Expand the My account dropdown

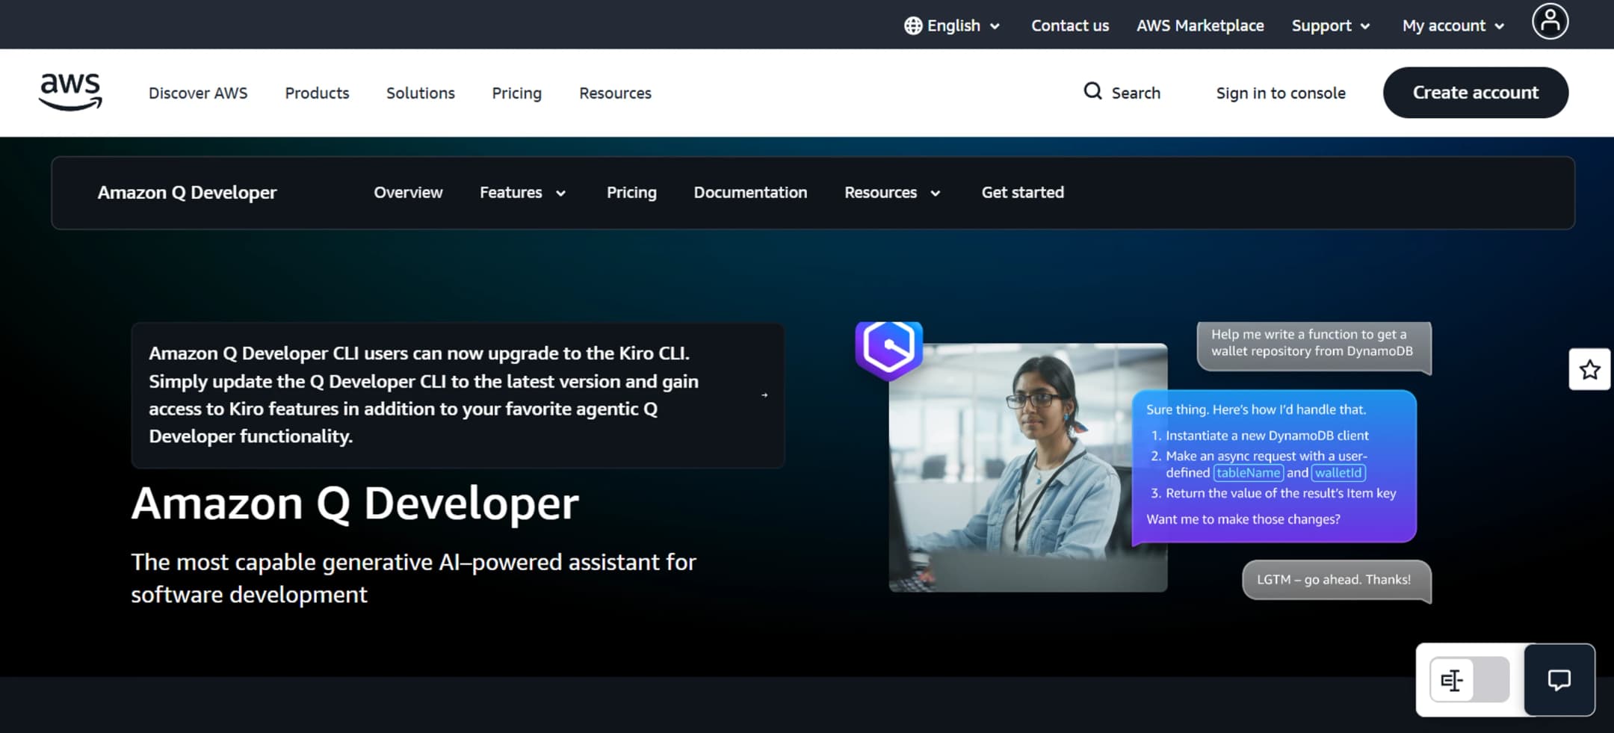pos(1453,25)
